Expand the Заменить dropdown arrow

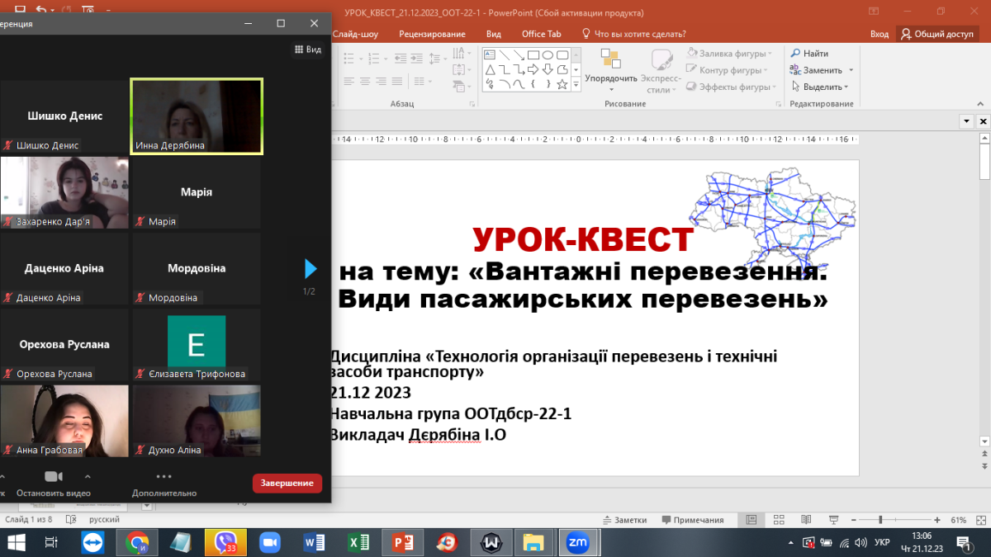tap(851, 70)
